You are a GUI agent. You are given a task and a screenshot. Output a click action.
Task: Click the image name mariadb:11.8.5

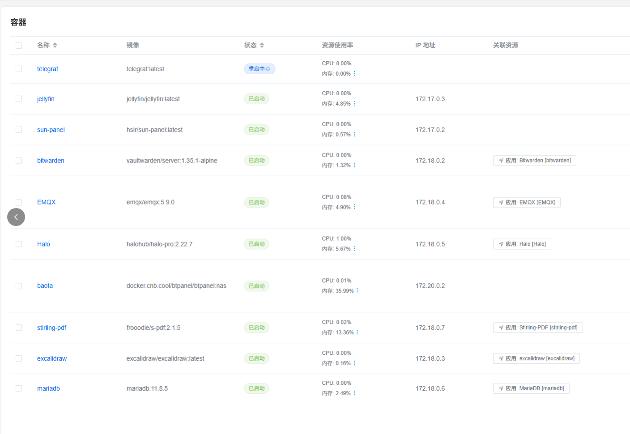(x=147, y=388)
